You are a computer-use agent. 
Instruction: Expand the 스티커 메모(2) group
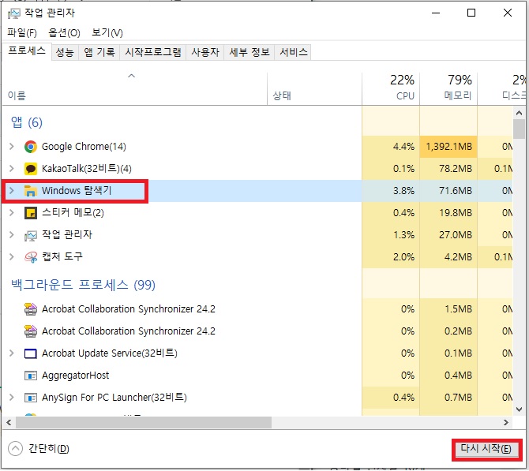coord(12,213)
